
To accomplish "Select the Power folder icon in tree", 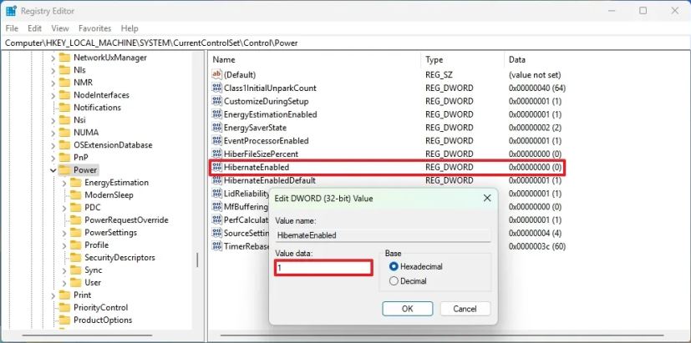I will [64, 170].
